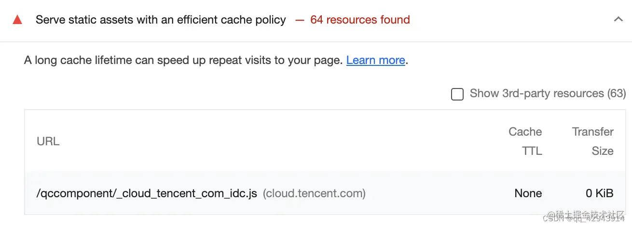Click the URL column header
632x227 pixels.
(x=48, y=141)
